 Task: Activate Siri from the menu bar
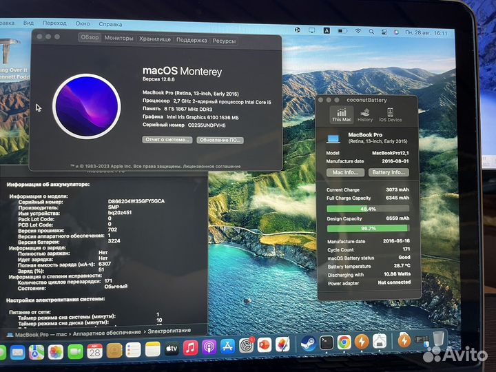point(396,32)
